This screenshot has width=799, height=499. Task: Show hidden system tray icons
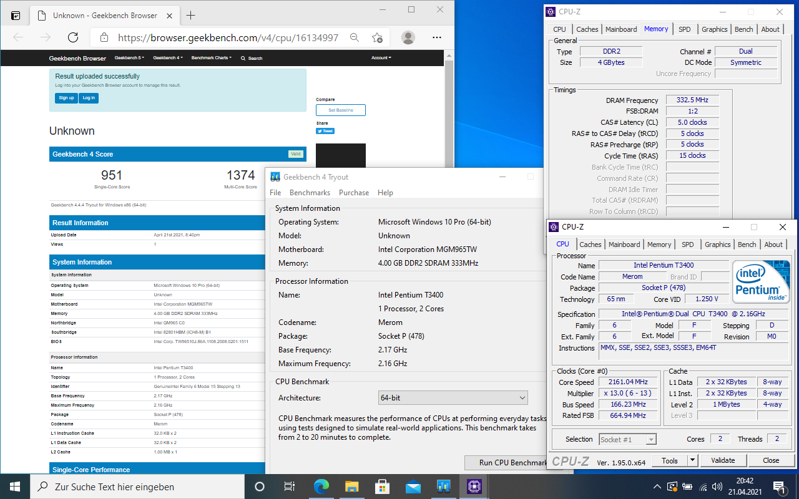[x=657, y=487]
